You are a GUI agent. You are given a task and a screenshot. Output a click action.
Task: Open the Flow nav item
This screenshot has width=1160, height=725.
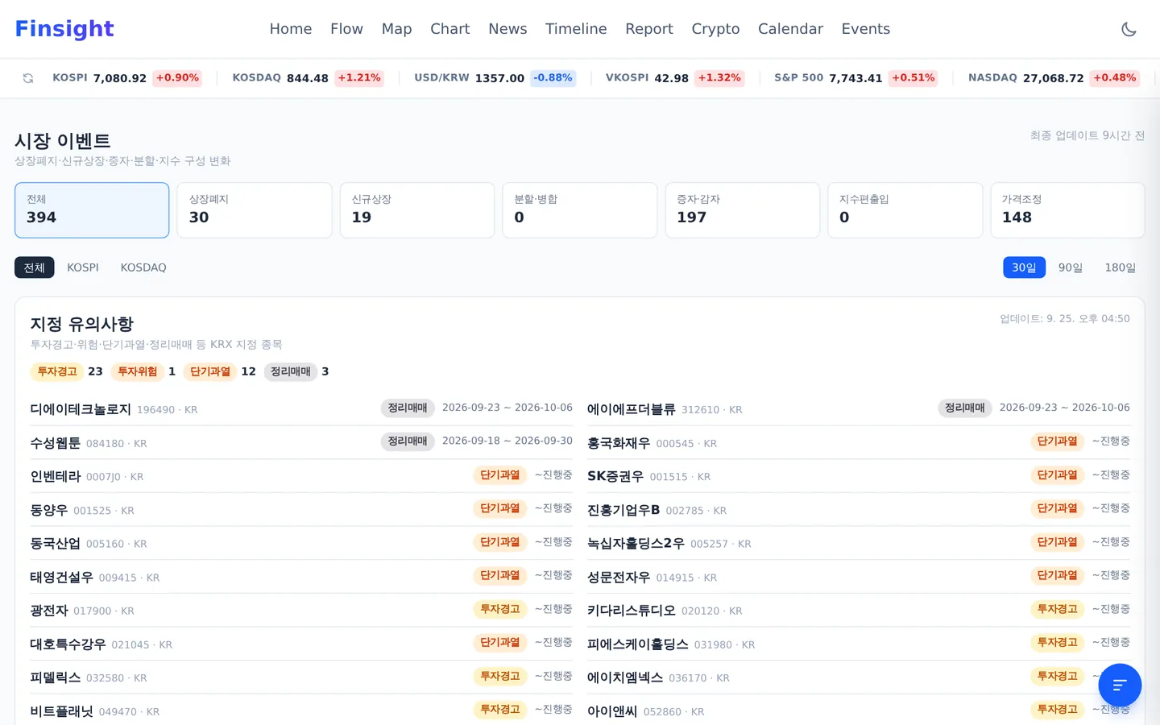(346, 29)
